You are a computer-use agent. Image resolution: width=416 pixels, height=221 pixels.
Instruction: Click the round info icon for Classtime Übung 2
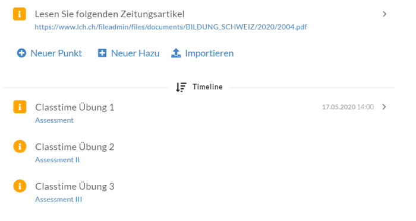point(20,146)
